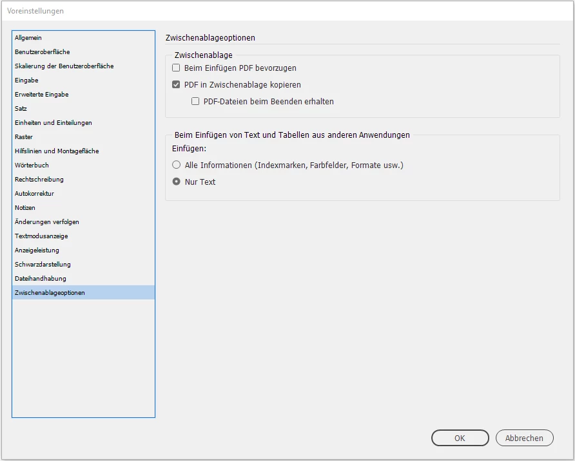Select highlighted Zwischenablageoptionen entry
Image resolution: width=575 pixels, height=461 pixels.
(83, 292)
